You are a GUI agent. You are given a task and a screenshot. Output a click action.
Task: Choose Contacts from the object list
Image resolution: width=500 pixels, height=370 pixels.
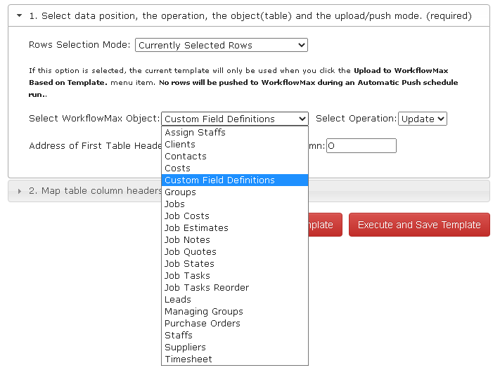pyautogui.click(x=235, y=157)
